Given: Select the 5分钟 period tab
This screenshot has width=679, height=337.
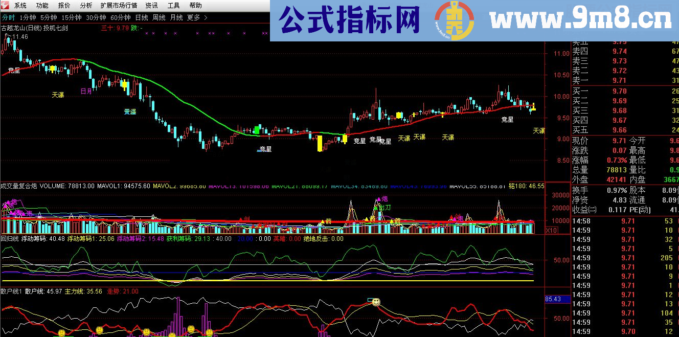Looking at the screenshot, I should click(49, 17).
